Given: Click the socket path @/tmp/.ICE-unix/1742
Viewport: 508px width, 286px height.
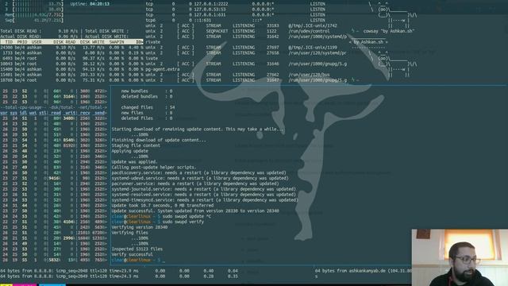Looking at the screenshot, I should (x=313, y=25).
